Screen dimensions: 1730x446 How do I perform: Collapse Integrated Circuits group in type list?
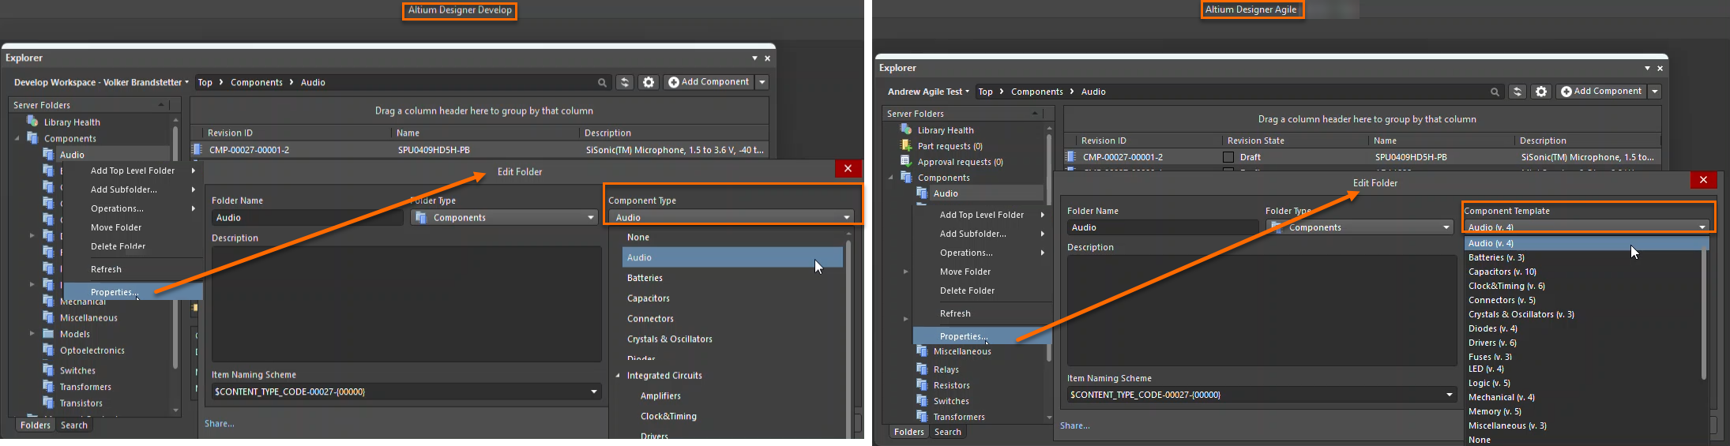tap(618, 376)
